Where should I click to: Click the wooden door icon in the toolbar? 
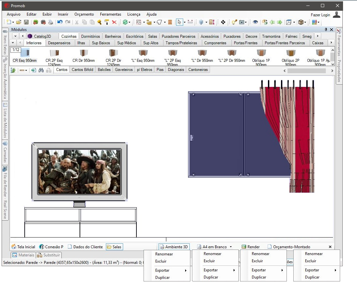tap(170, 22)
